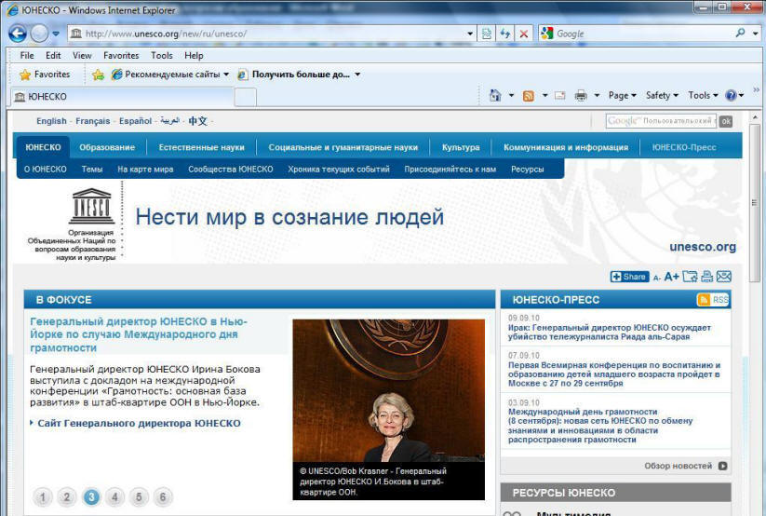
Task: Click the Print icon in command bar
Action: (581, 96)
